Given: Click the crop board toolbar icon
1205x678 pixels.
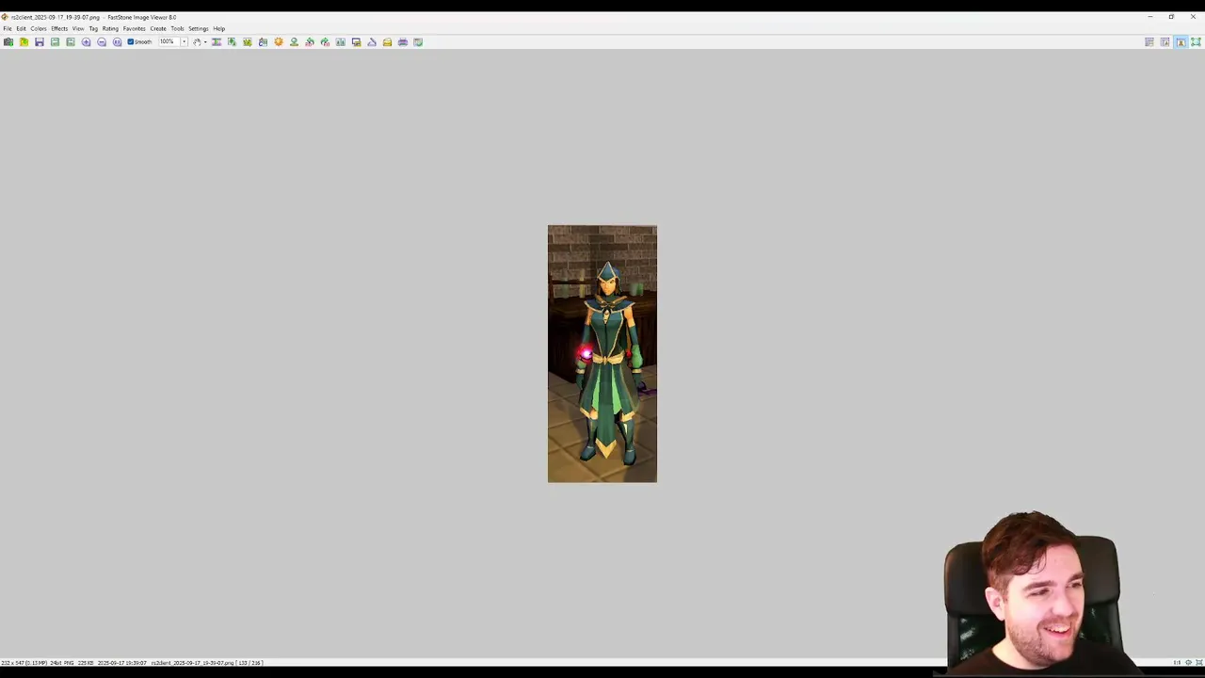Looking at the screenshot, I should [x=232, y=41].
